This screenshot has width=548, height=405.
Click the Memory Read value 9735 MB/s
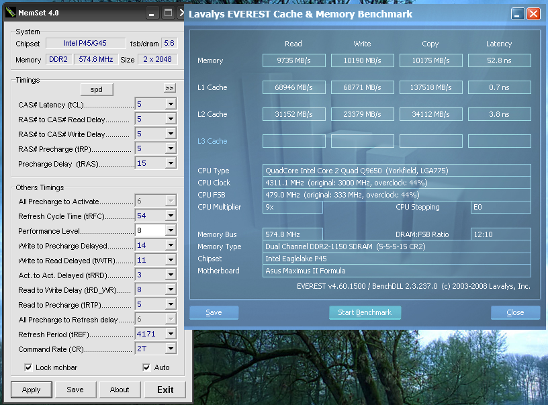click(294, 60)
